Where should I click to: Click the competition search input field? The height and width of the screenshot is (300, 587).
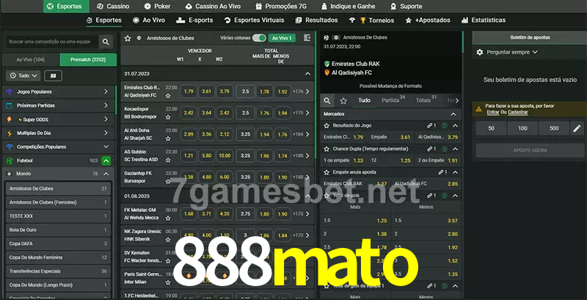(x=52, y=42)
